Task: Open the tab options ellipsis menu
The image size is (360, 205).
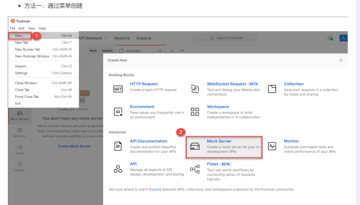Action: pos(182,51)
